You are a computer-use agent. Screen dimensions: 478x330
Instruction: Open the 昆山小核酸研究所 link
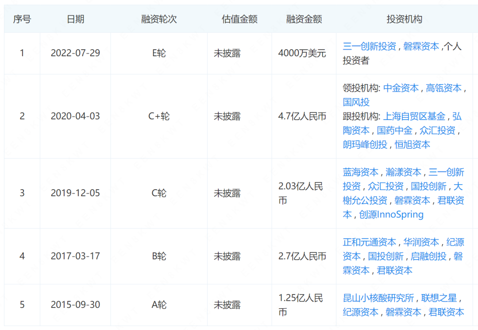click(378, 298)
